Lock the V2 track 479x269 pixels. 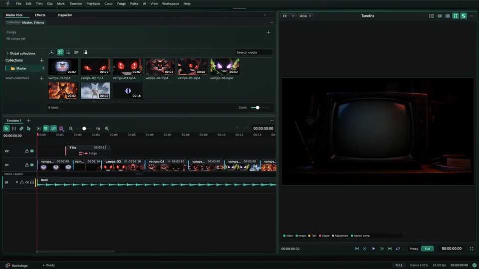(x=26, y=151)
